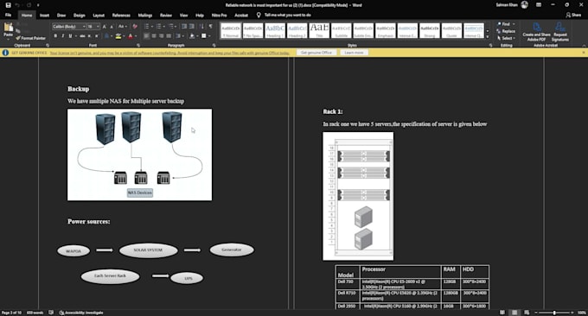Click the Tell me lightbulb icon
The width and height of the screenshot is (588, 316).
point(259,15)
